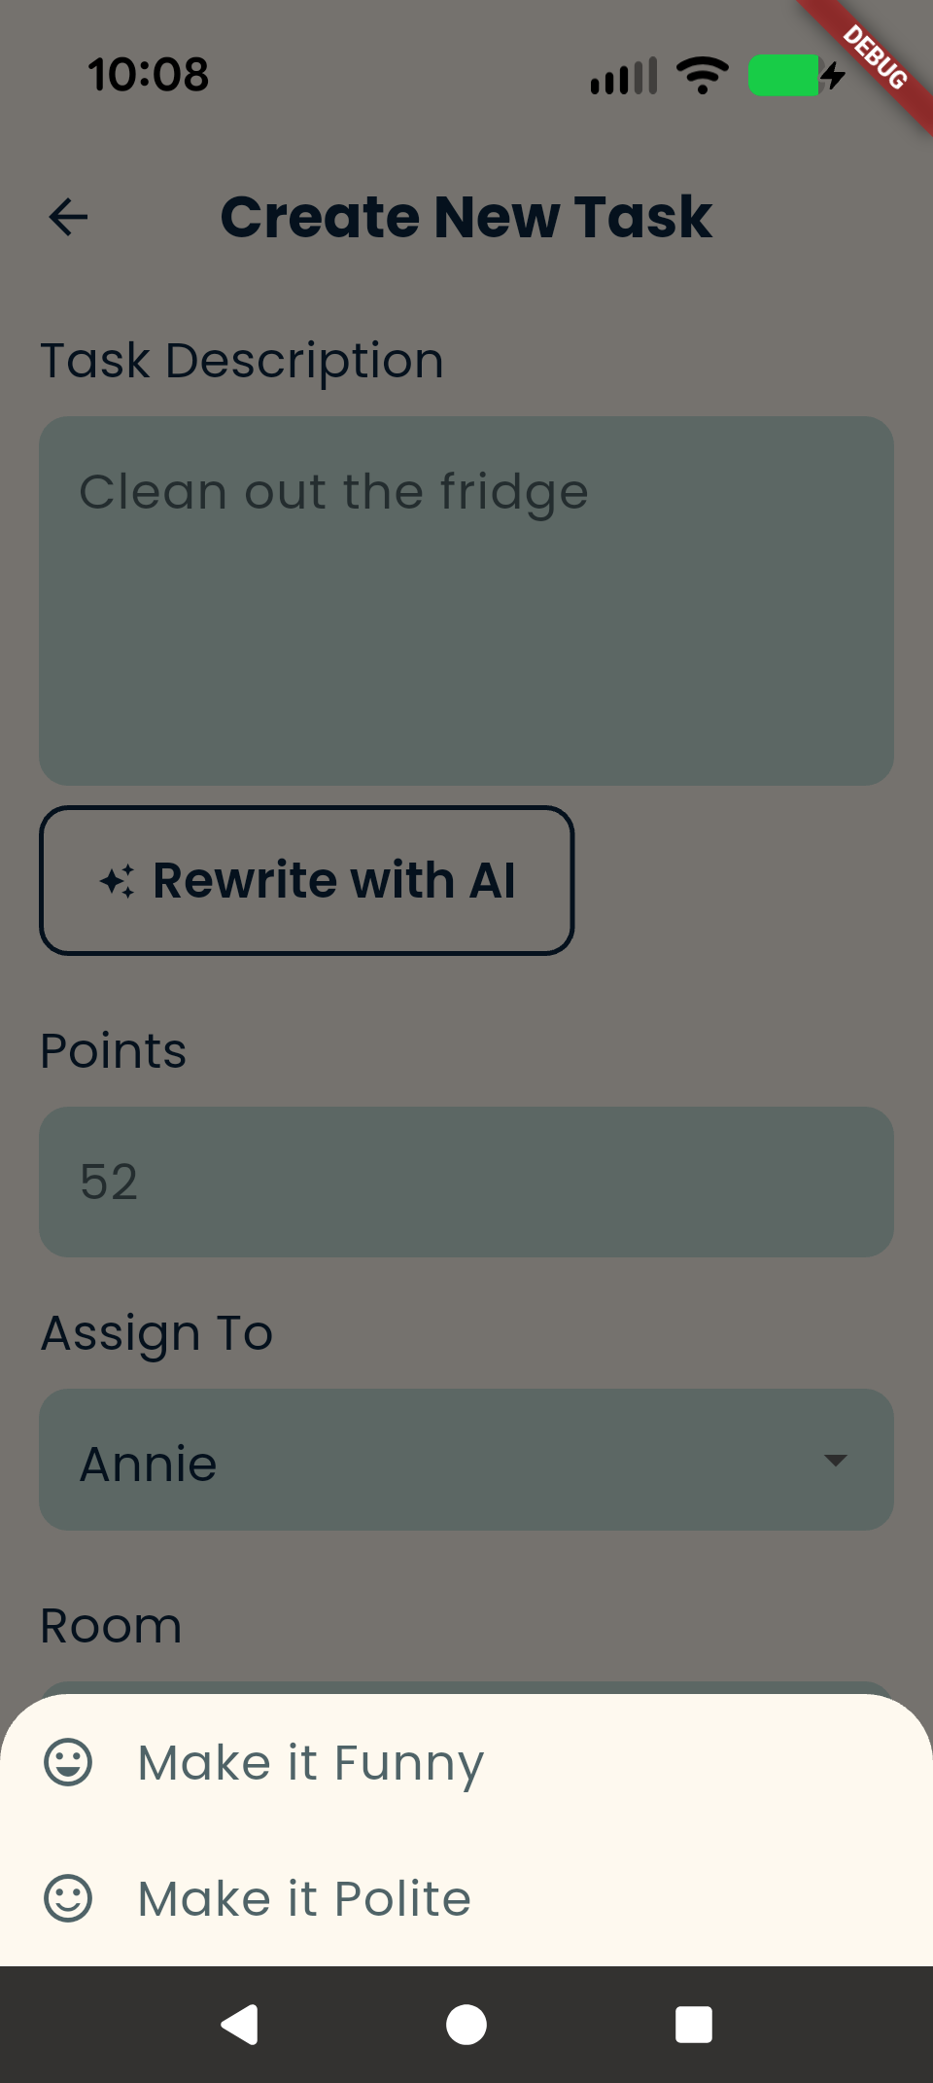Select the Make it Funny rewrite option
Viewport: 933px width, 2083px height.
(309, 1761)
